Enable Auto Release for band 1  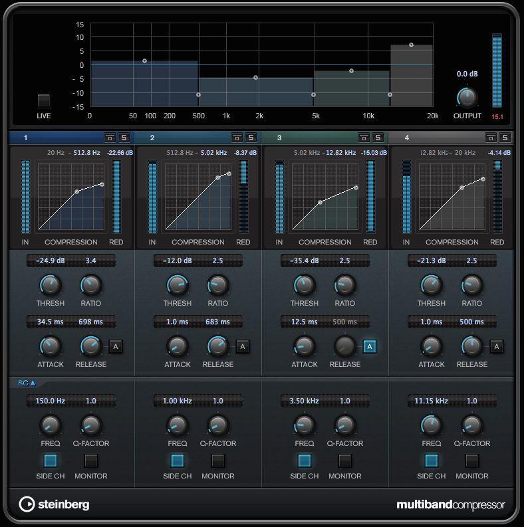116,346
